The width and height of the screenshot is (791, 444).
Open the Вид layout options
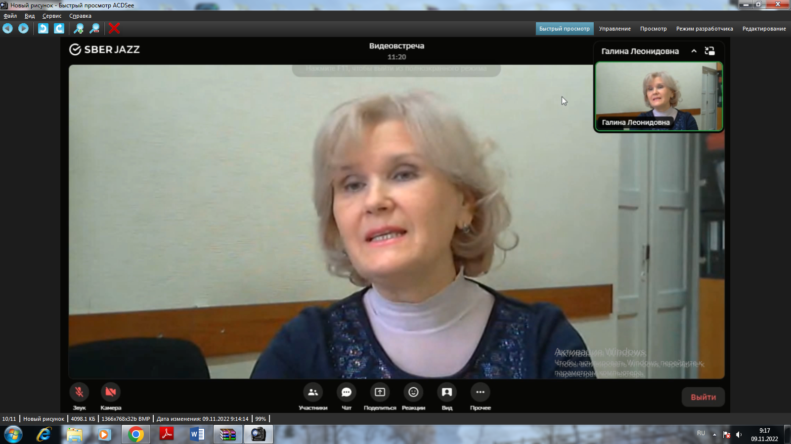pyautogui.click(x=447, y=392)
